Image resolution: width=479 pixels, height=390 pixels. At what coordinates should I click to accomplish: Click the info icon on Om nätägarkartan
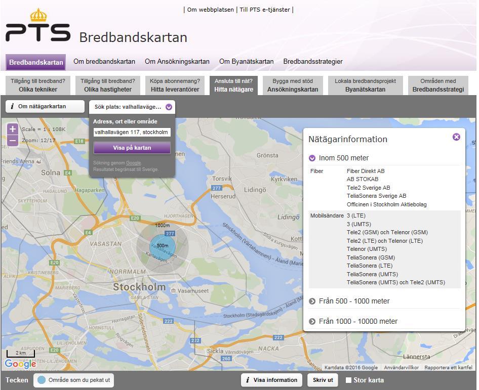coord(12,106)
